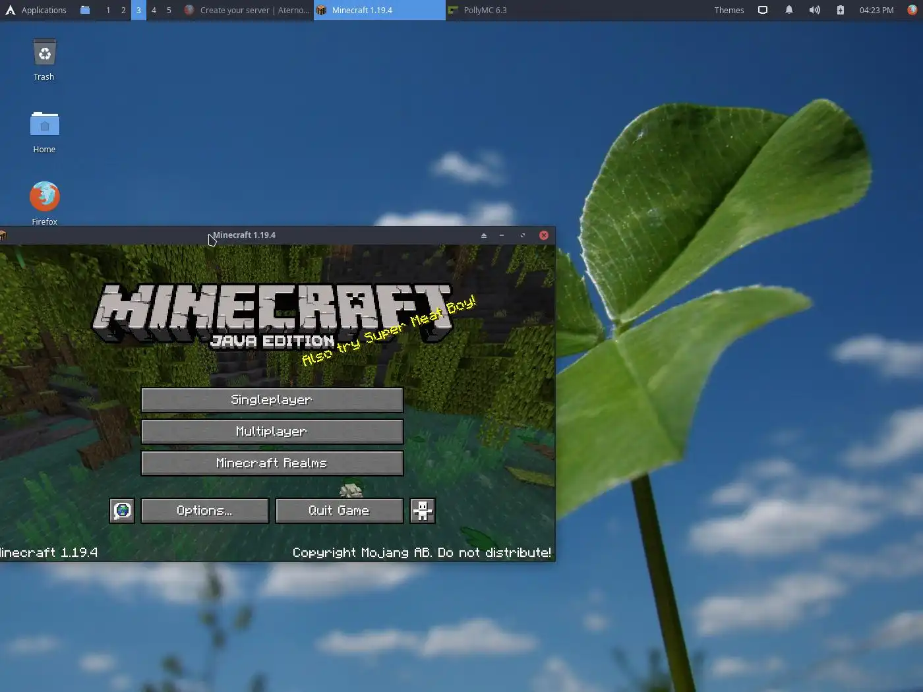The height and width of the screenshot is (692, 923).
Task: Click the Minecraft 1.19.4 version text in the game
Action: tap(49, 552)
